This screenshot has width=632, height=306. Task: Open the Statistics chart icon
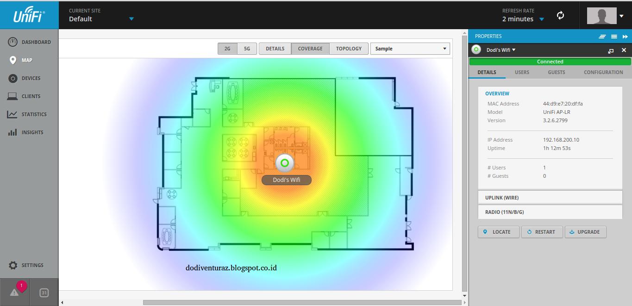pyautogui.click(x=13, y=114)
